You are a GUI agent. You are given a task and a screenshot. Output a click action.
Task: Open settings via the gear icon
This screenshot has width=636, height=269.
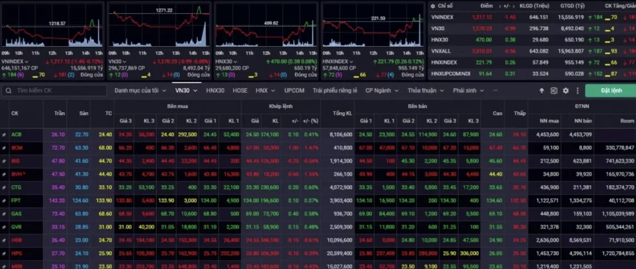click(566, 91)
